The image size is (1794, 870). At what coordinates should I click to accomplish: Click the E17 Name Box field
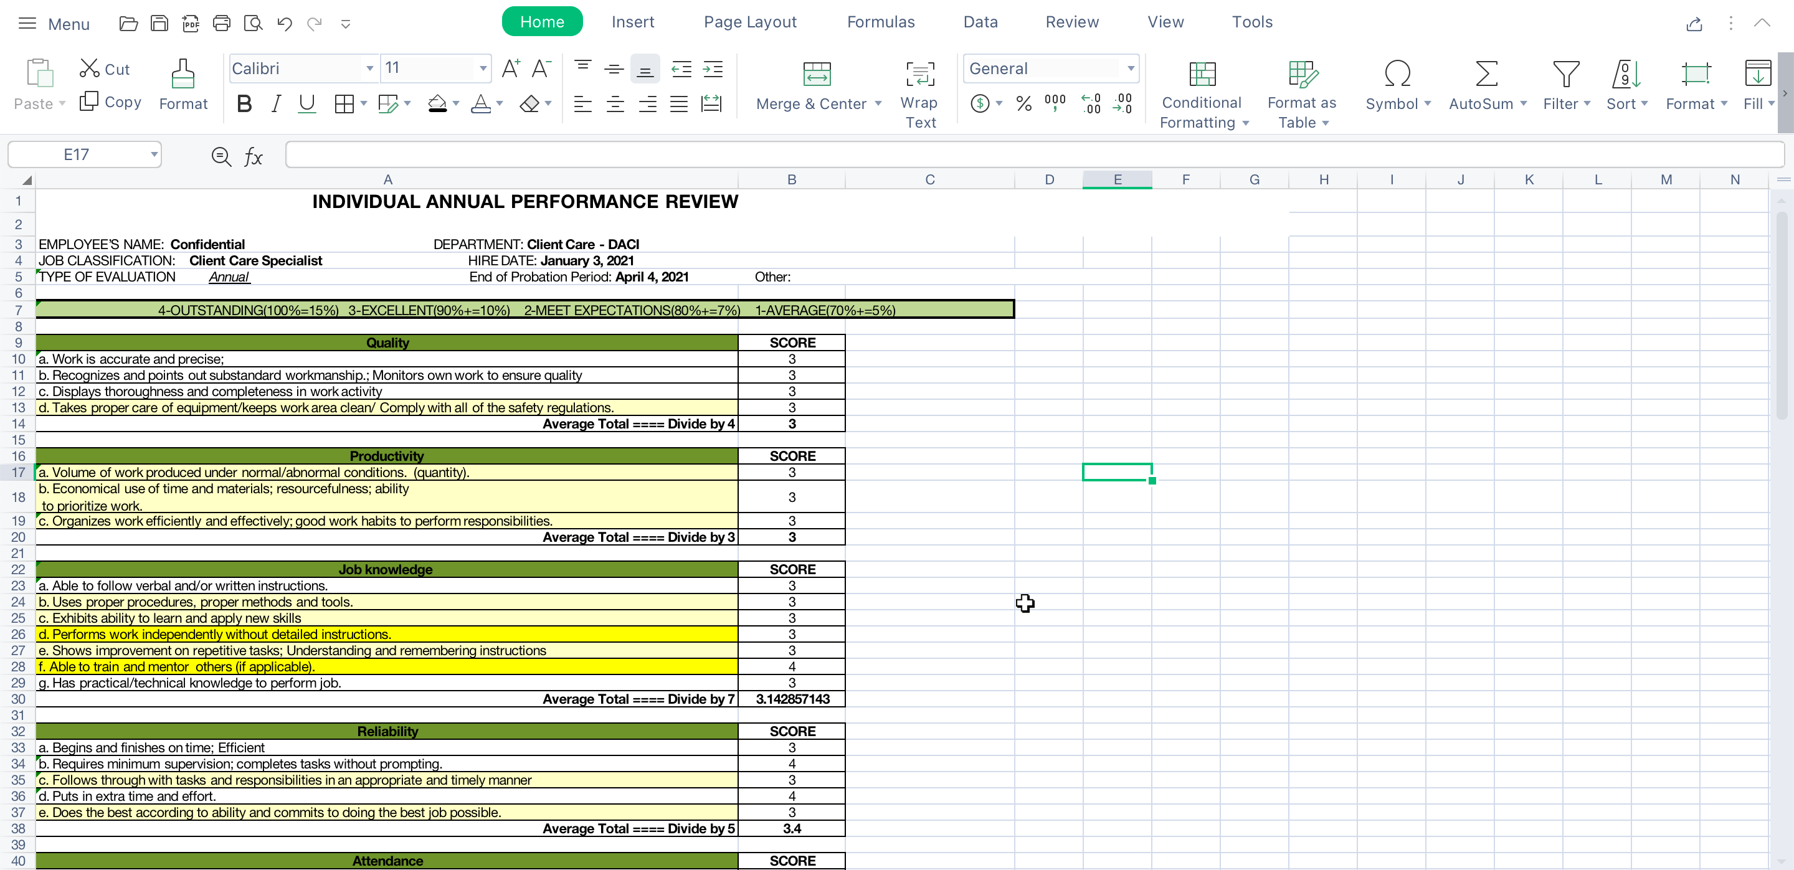[x=77, y=154]
